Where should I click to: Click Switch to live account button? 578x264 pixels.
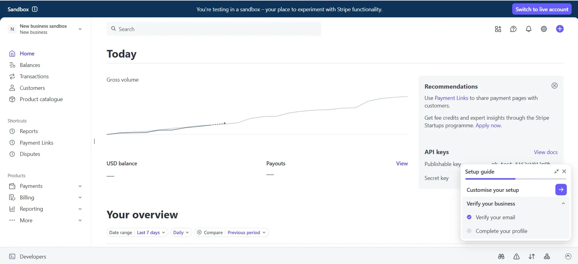click(541, 9)
